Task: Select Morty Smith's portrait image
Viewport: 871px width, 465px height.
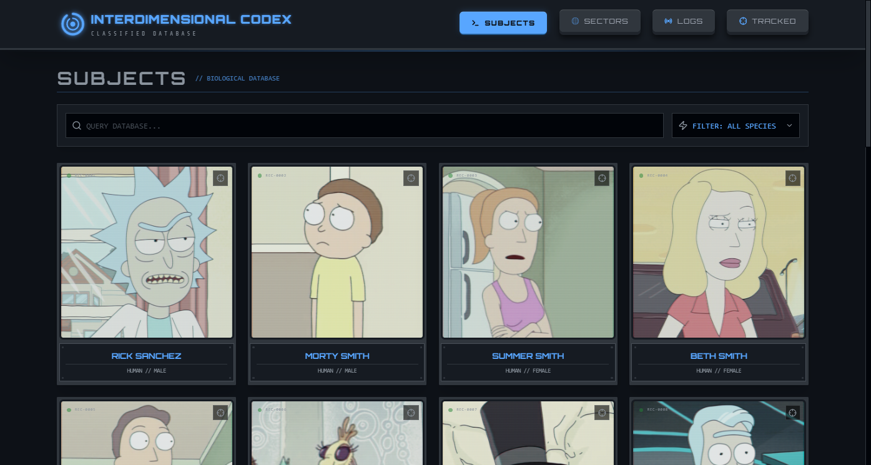Action: point(337,252)
